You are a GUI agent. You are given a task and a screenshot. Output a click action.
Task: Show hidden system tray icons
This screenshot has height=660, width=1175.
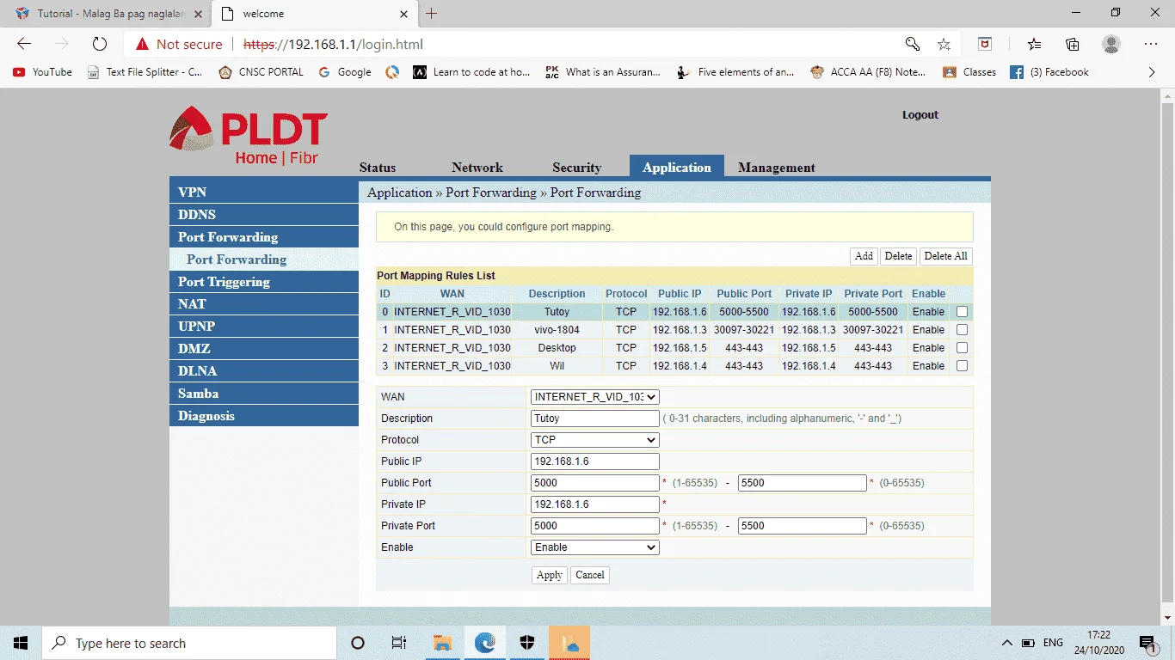tap(1006, 643)
